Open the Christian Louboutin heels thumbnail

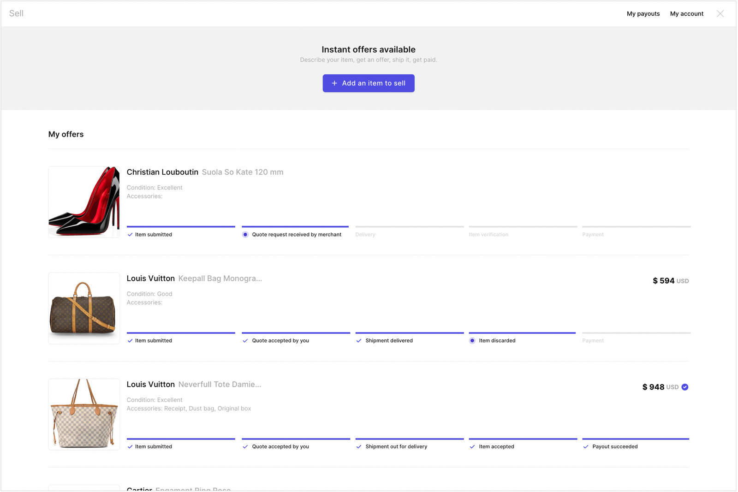84,202
